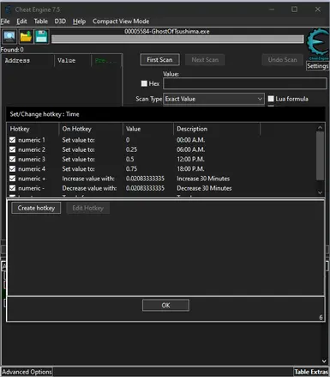Open the Table menu
The image size is (330, 377).
pyautogui.click(x=41, y=21)
